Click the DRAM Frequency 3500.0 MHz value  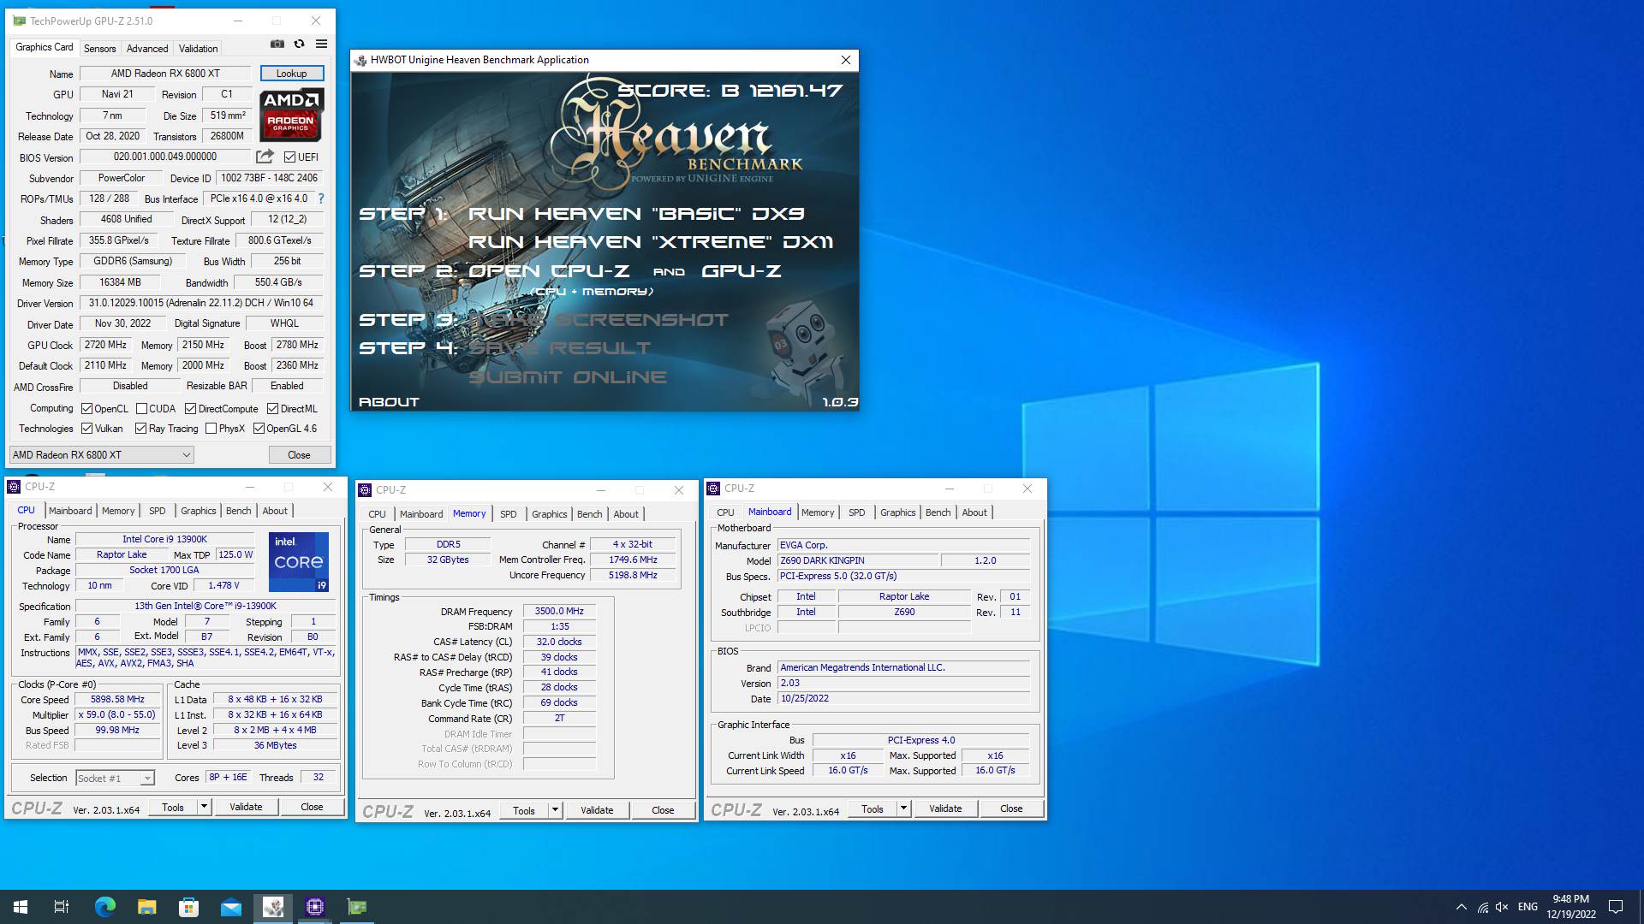(559, 612)
